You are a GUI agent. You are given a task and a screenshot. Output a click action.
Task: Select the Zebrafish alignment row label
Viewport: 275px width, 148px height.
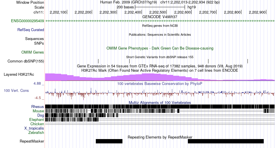[36, 133]
